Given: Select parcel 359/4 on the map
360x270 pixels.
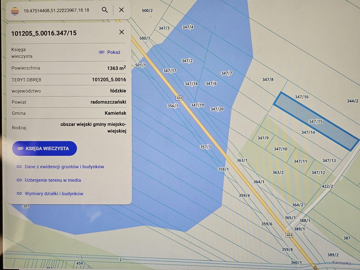Looking at the screenshot, I should pyautogui.click(x=244, y=195).
